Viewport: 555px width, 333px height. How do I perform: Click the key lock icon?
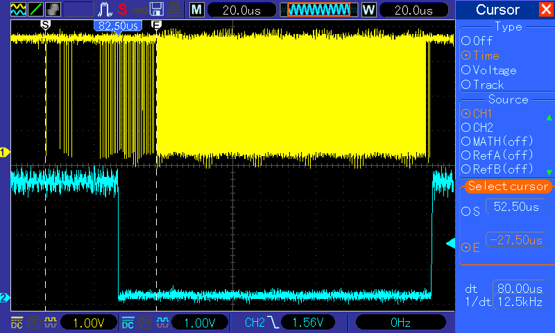tap(140, 10)
